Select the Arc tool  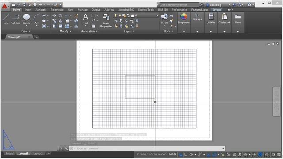[x=37, y=19]
